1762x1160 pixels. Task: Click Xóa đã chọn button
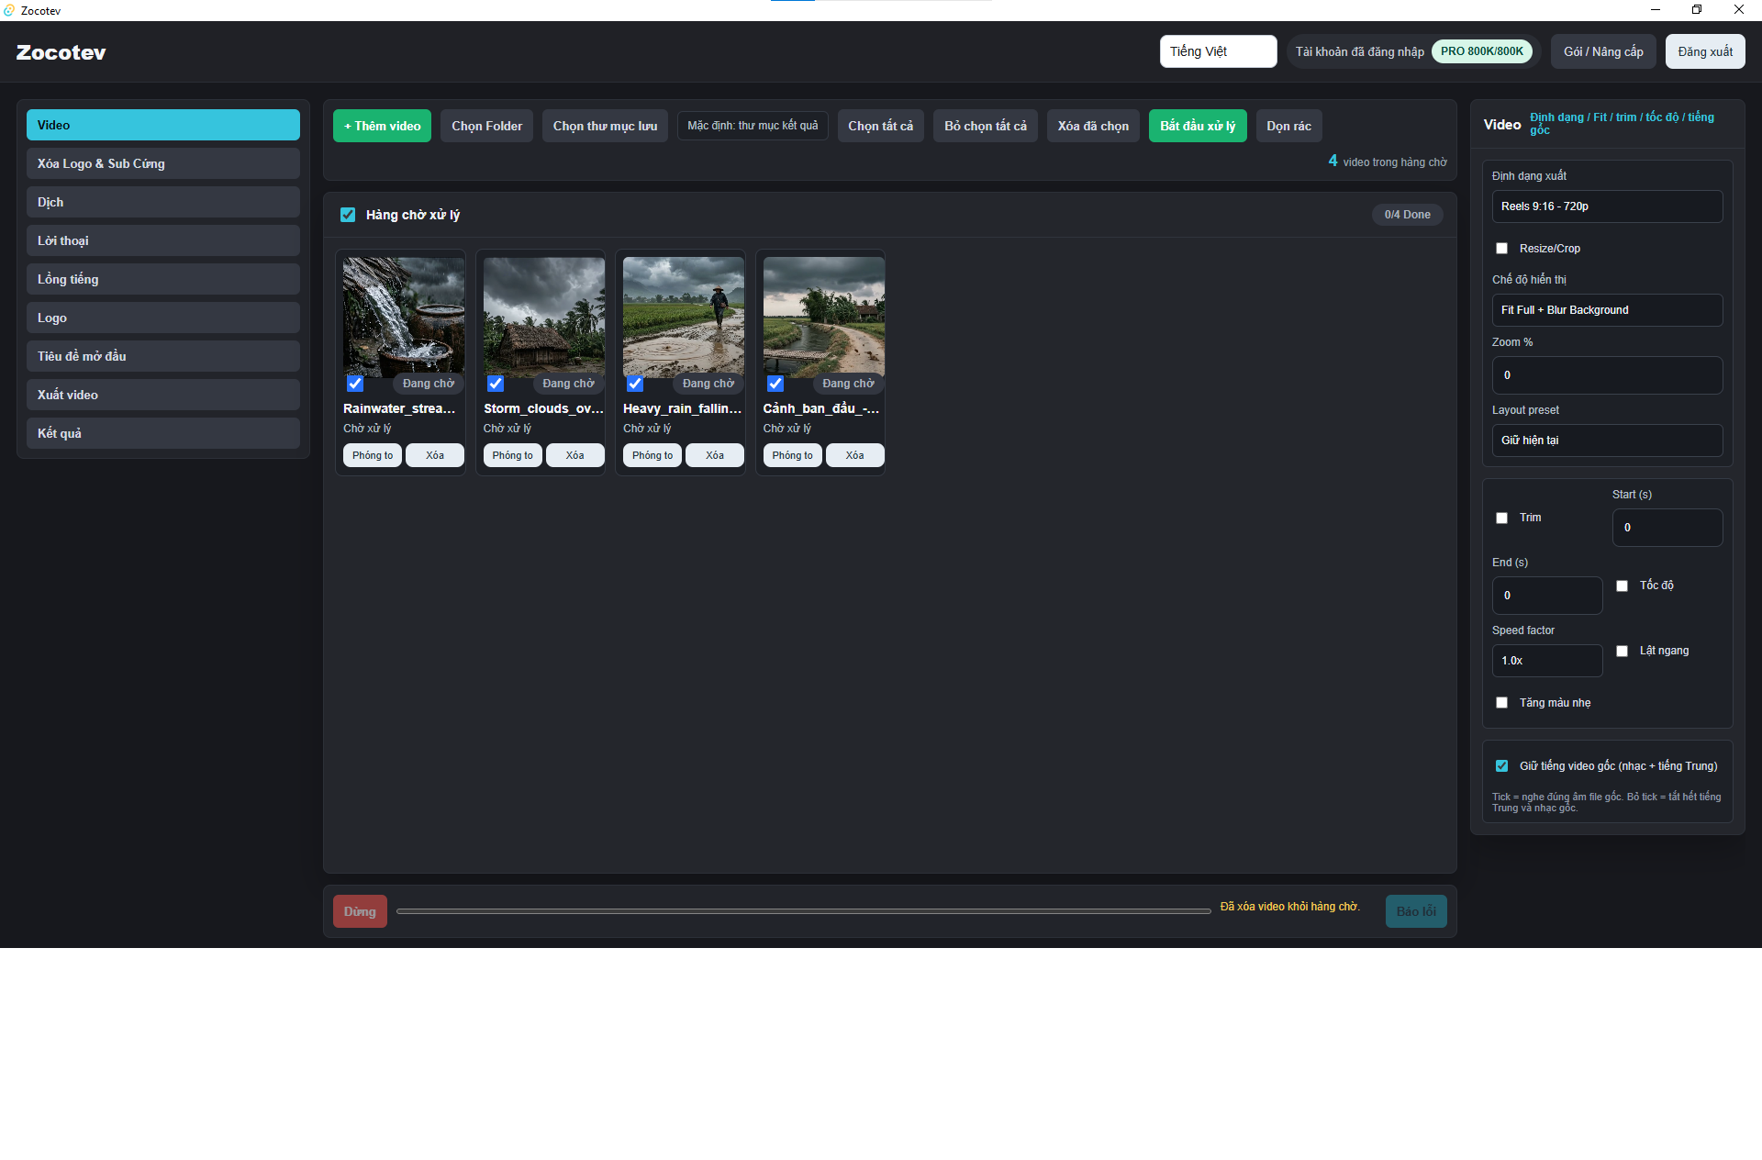pos(1093,126)
